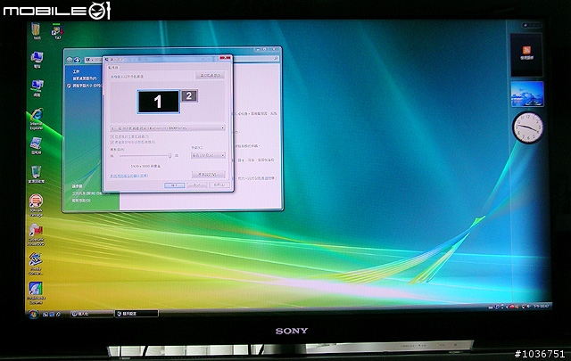Click the 'Change desktop icons' link in the left pane
Image resolution: width=571 pixels, height=361 pixels.
pos(84,78)
